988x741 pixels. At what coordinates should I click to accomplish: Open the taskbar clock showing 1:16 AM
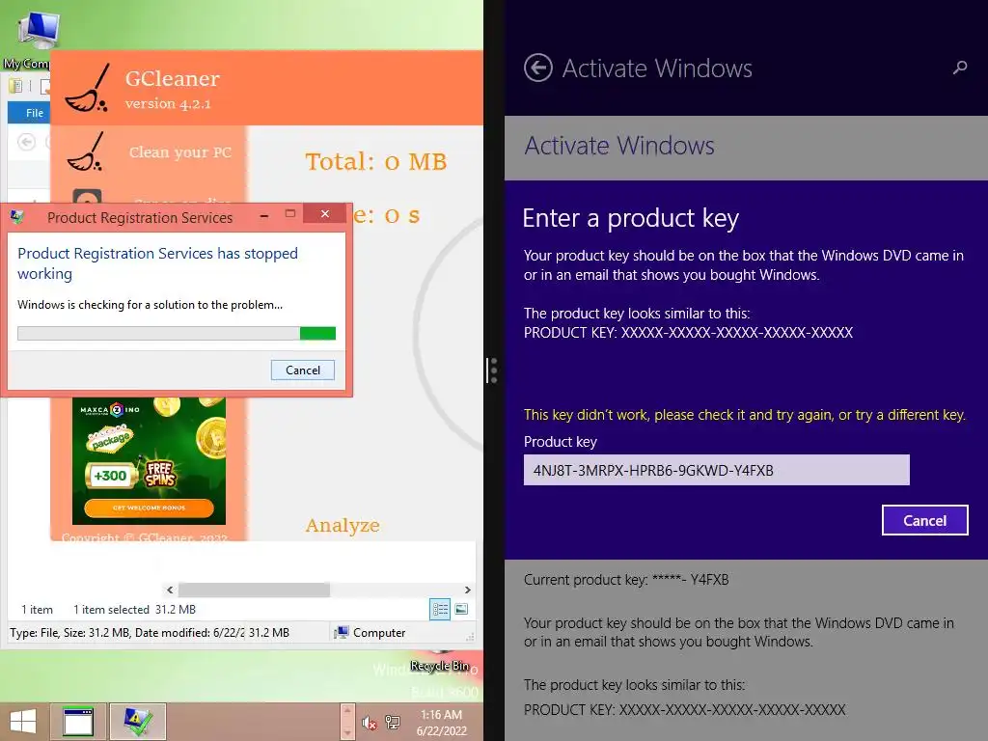pyautogui.click(x=441, y=723)
